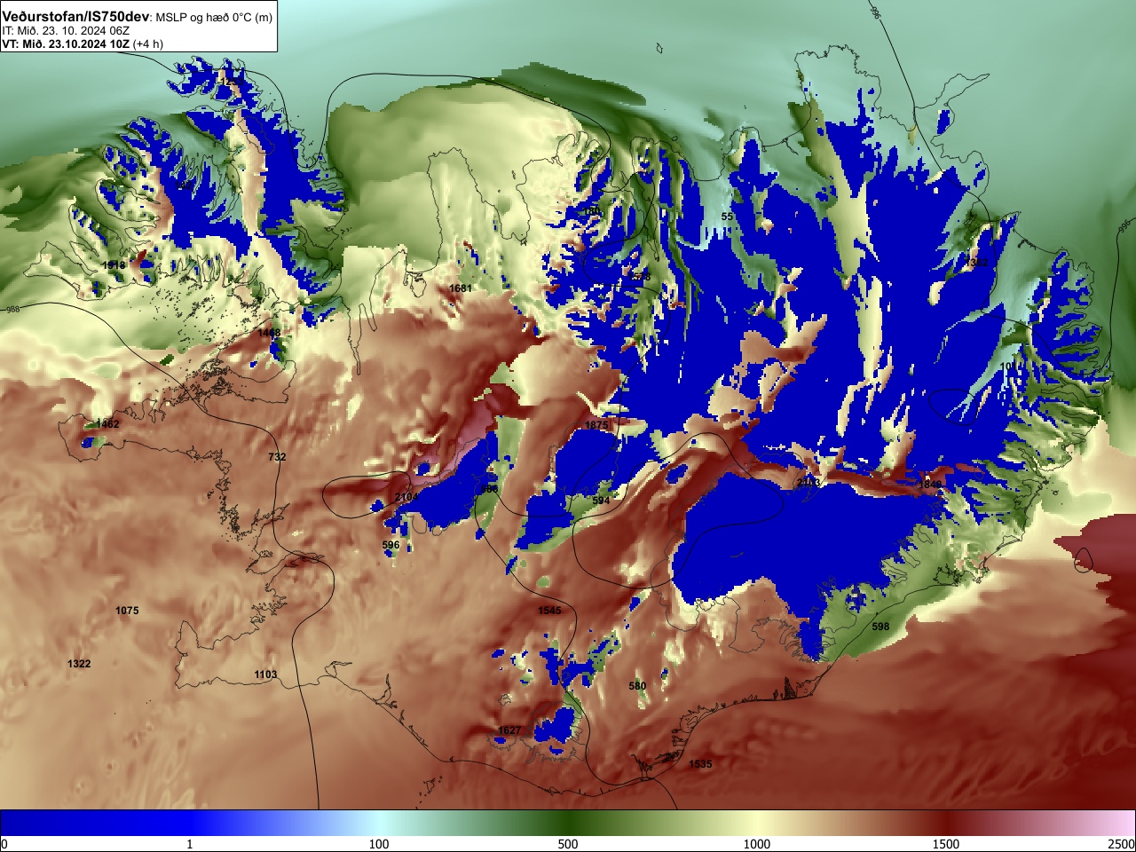The width and height of the screenshot is (1136, 852).
Task: Click the 1918 height label on map
Action: (114, 264)
